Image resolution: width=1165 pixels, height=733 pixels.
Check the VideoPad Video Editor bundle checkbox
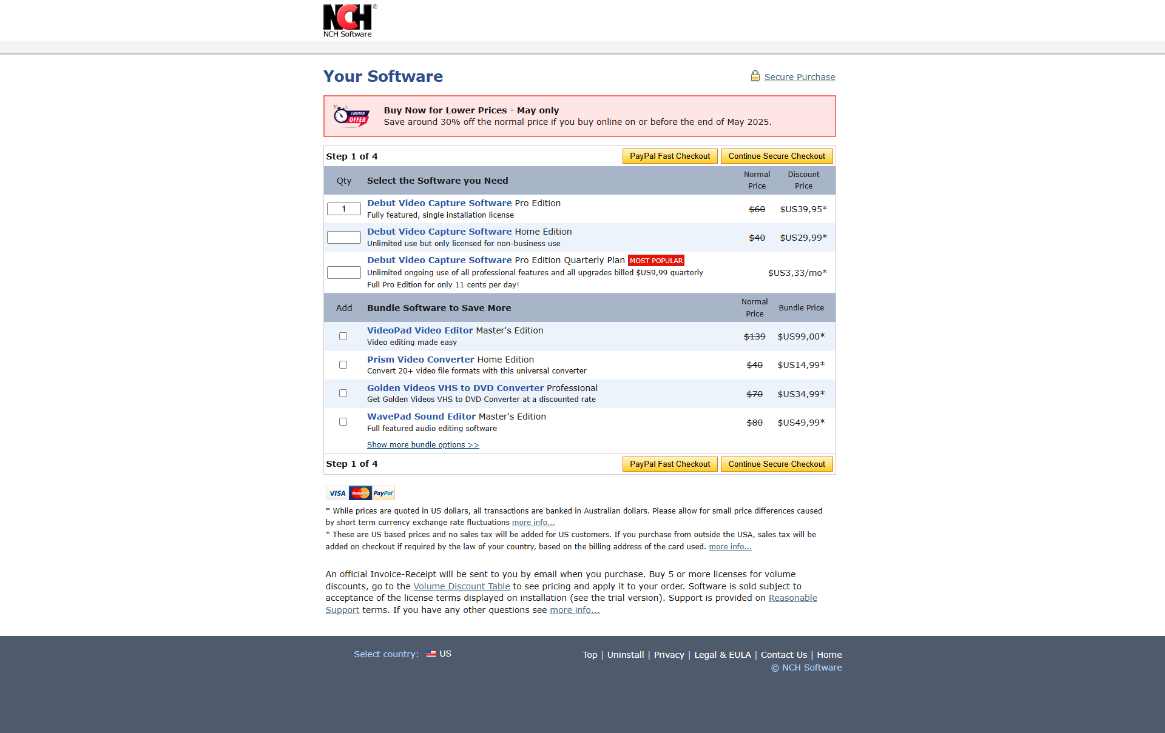point(343,336)
